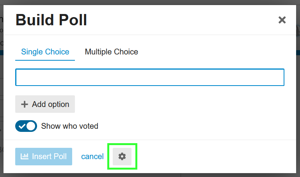Click the checkmark inside the voters toggle

click(22, 126)
